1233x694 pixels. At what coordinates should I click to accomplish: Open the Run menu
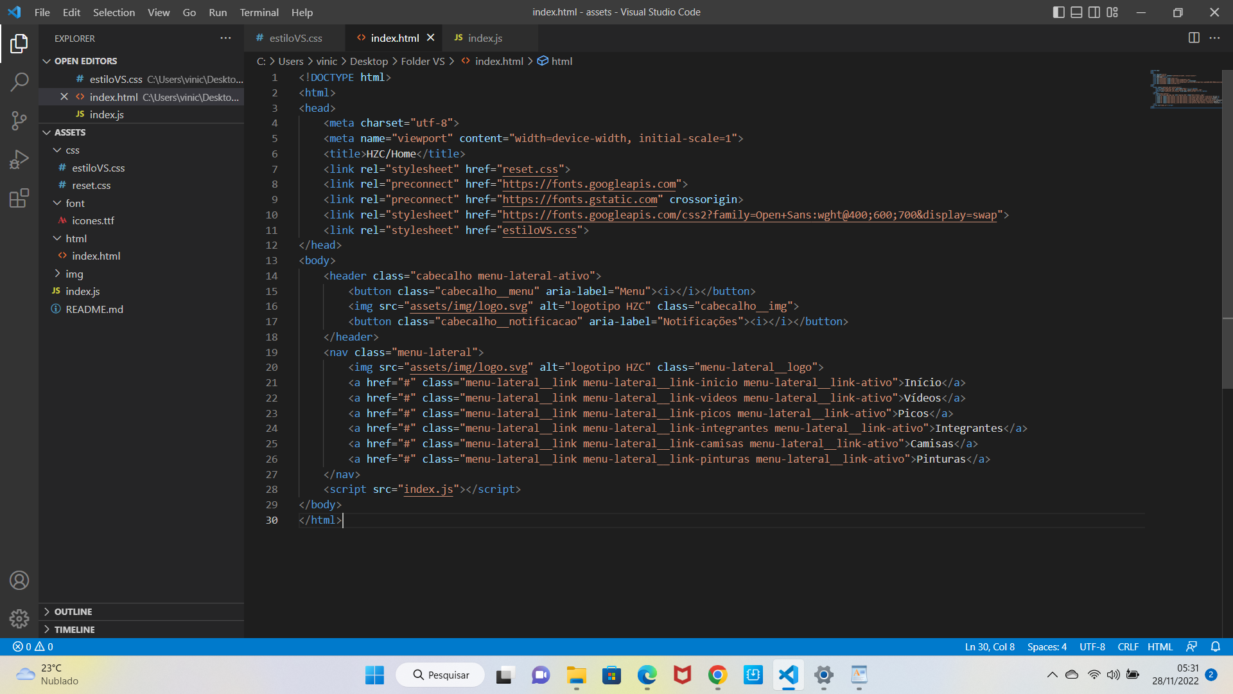218,12
